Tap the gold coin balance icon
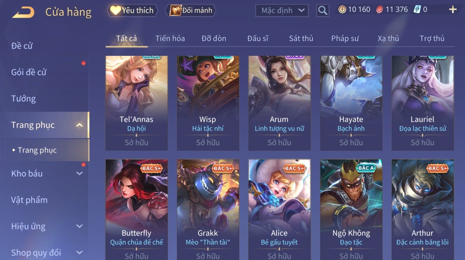The image size is (465, 260). pos(342,10)
